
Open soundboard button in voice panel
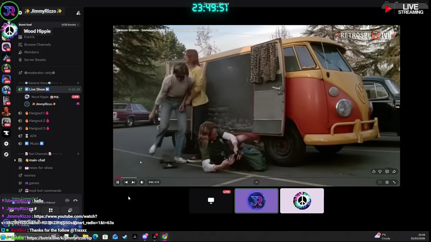70,210
